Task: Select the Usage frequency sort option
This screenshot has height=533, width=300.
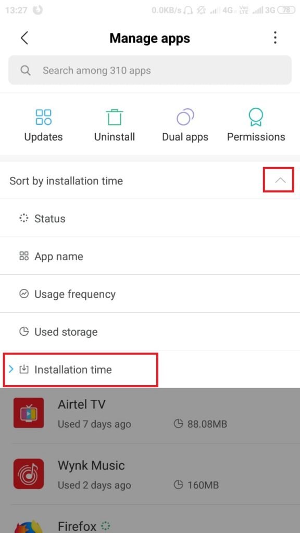Action: click(x=150, y=294)
